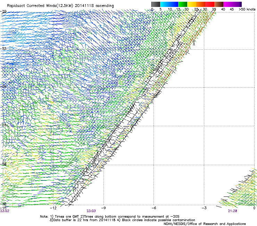Click the '20141118 ascending' date text in title

[94, 6]
